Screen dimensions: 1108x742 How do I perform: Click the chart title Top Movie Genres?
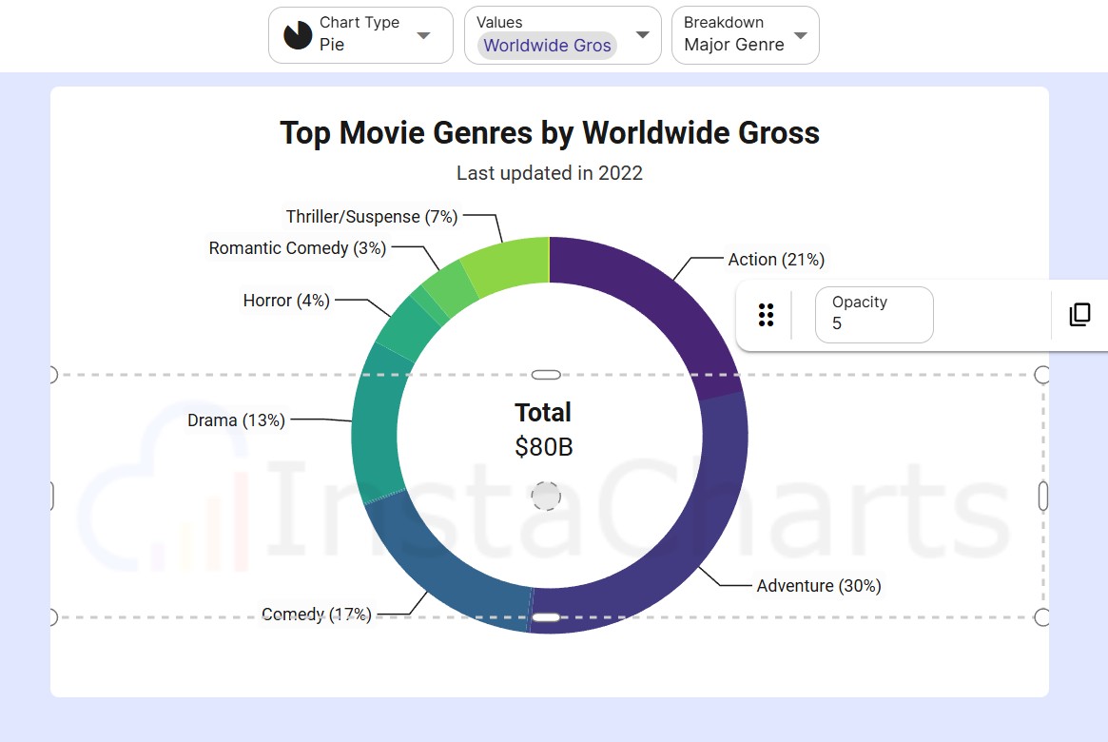pyautogui.click(x=550, y=133)
